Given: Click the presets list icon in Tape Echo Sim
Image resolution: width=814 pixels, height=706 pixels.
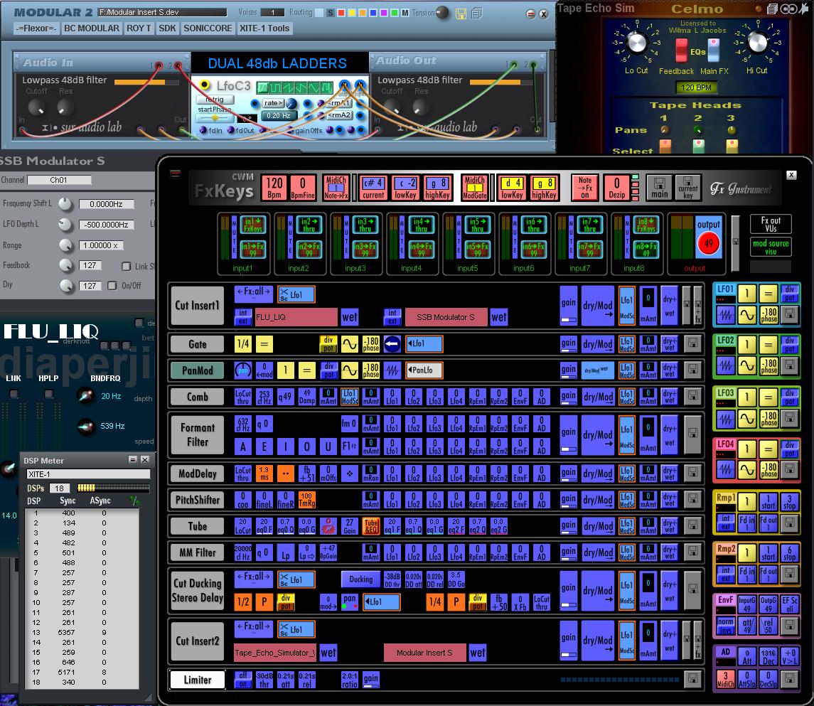Looking at the screenshot, I should pyautogui.click(x=773, y=9).
